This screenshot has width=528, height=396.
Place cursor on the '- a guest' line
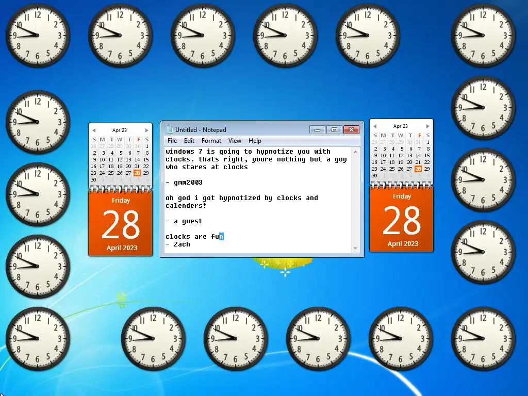tap(184, 221)
